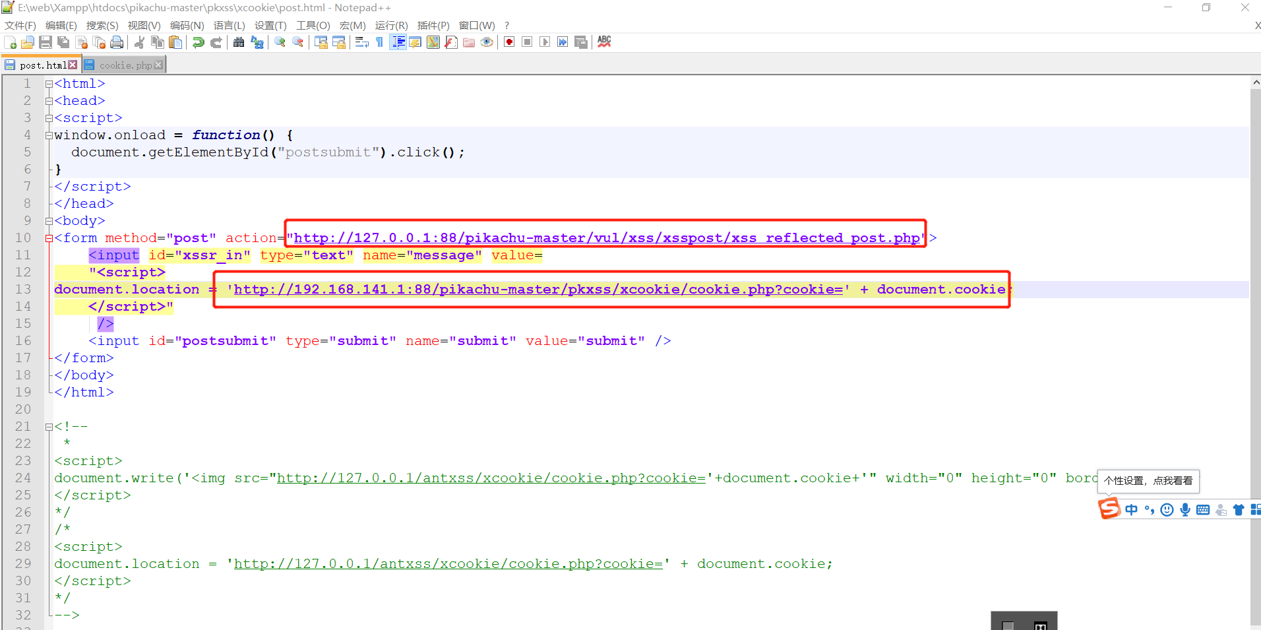Collapse the comment fold on line 21
The height and width of the screenshot is (630, 1261).
point(49,427)
